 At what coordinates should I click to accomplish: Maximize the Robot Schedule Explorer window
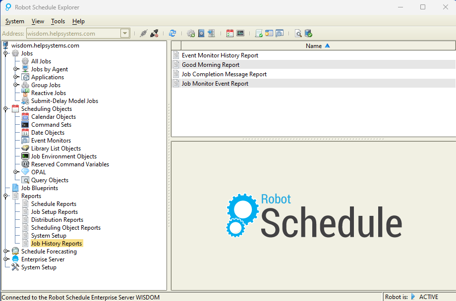click(x=423, y=7)
